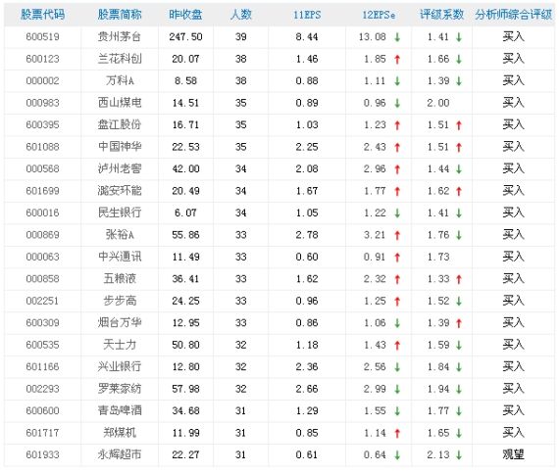This screenshot has height=473, width=559.
Task: Click the 人数 column header
Action: 241,15
